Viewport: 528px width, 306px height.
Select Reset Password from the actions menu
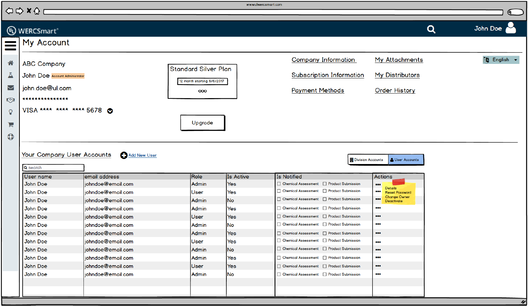(x=398, y=193)
